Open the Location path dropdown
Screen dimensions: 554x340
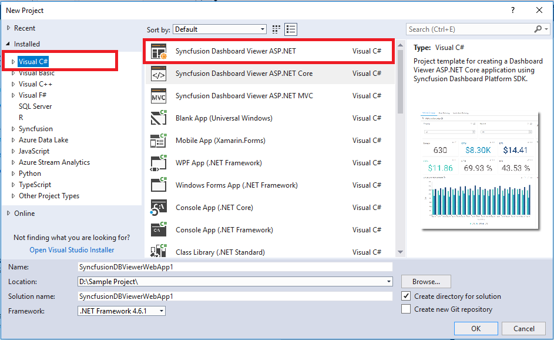coord(388,281)
